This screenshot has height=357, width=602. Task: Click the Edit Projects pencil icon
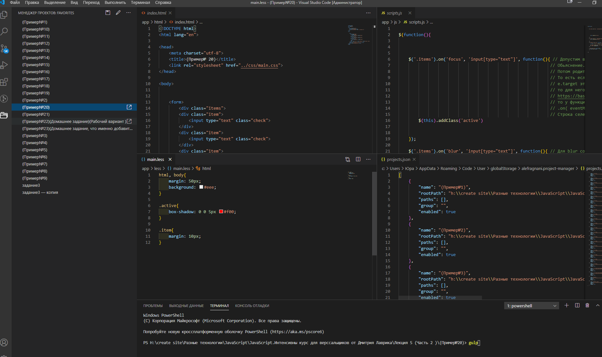click(x=118, y=13)
